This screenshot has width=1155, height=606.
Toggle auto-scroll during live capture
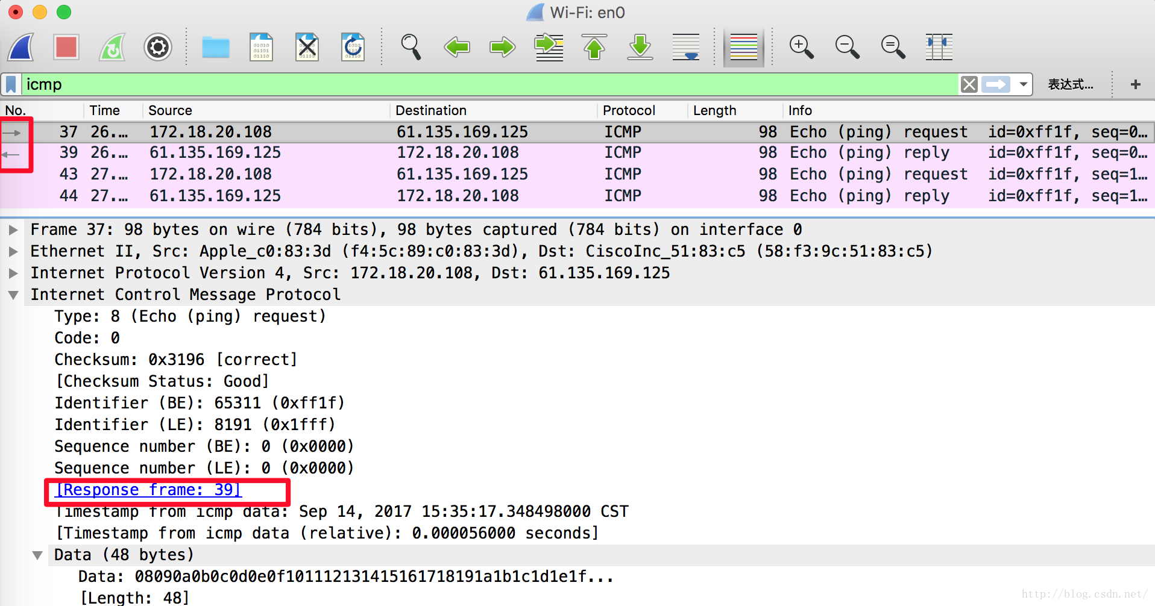pos(686,47)
